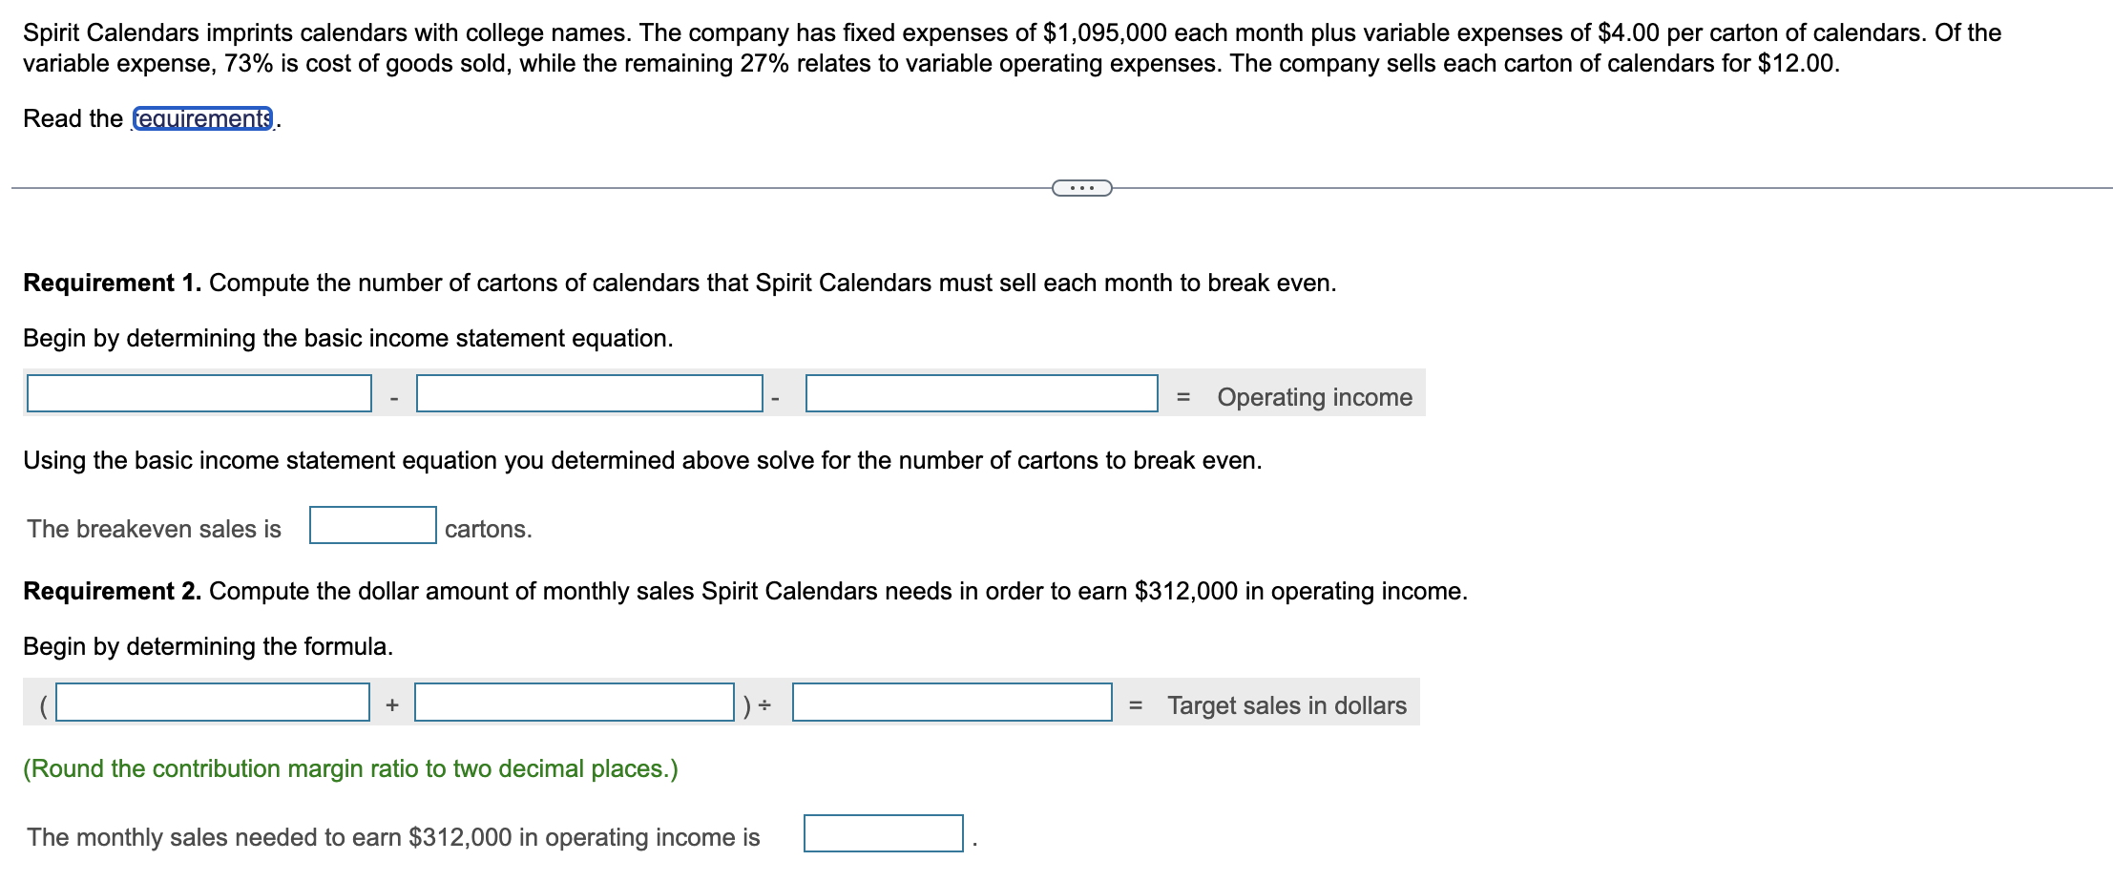The height and width of the screenshot is (882, 2113).
Task: Click the blank after the plus sign
Action: coord(574,703)
